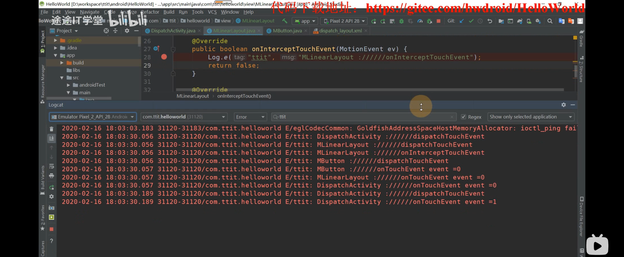
Task: Collapse the src folder in project tree
Action: tap(62, 78)
